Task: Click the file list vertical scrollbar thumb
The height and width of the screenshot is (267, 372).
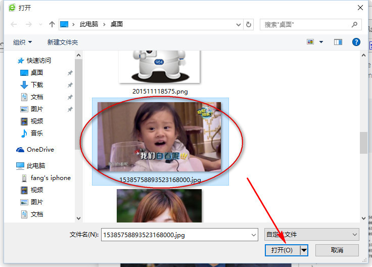Action: coord(363,143)
